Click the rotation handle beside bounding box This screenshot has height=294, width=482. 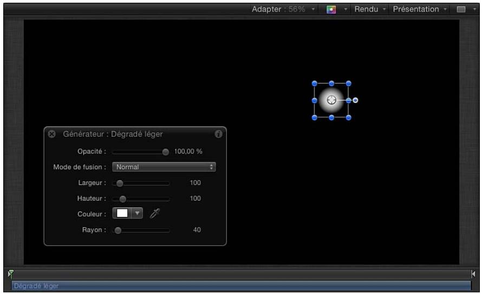coord(355,100)
